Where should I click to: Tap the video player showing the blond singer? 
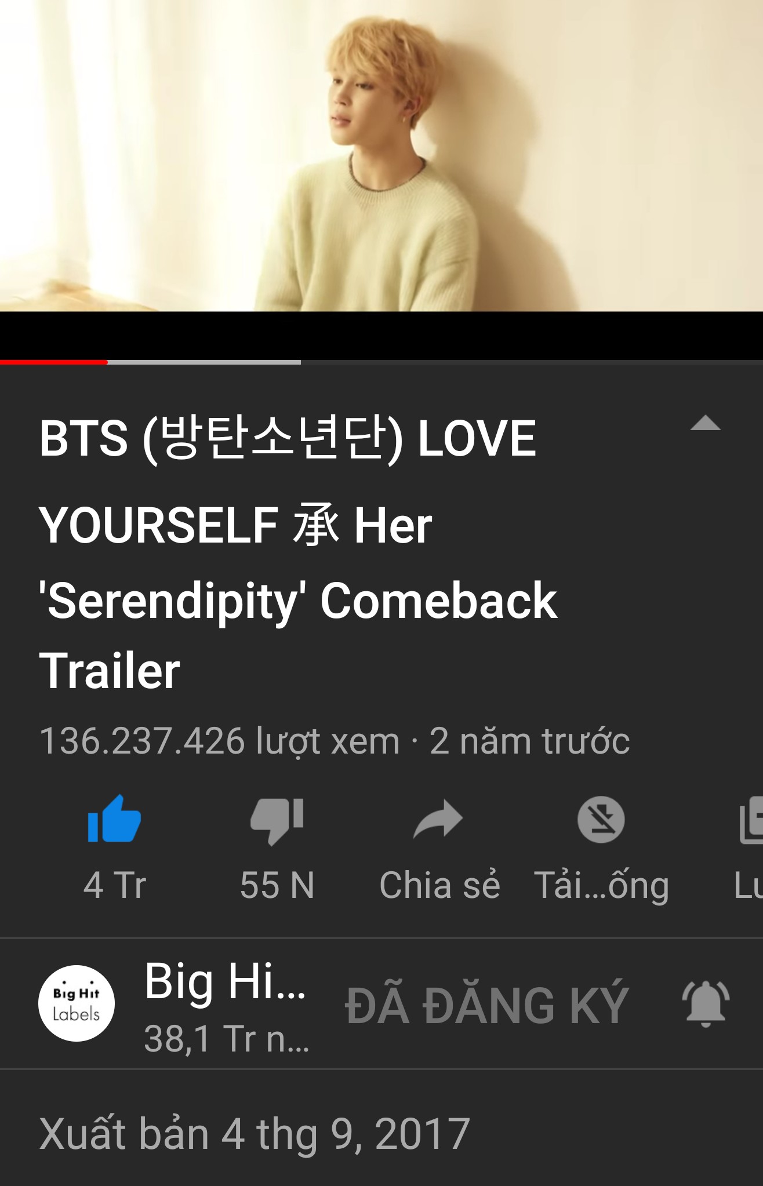tap(381, 155)
